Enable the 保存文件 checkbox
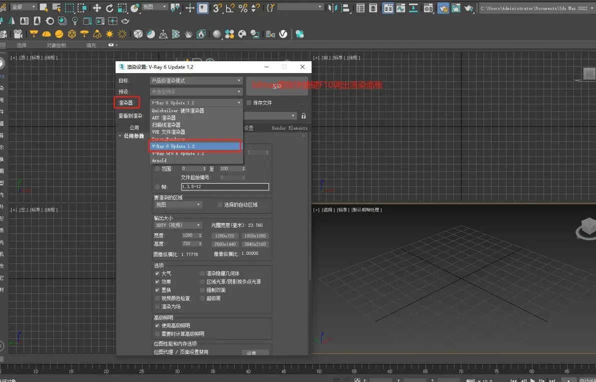Viewport: 596px width, 382px height. pyautogui.click(x=248, y=103)
